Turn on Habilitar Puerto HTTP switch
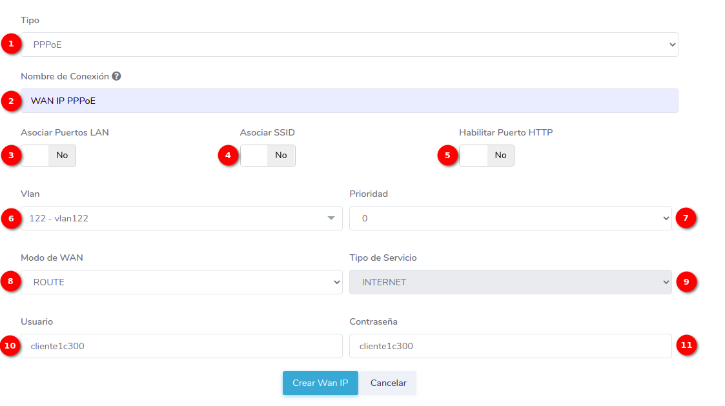 coord(487,156)
